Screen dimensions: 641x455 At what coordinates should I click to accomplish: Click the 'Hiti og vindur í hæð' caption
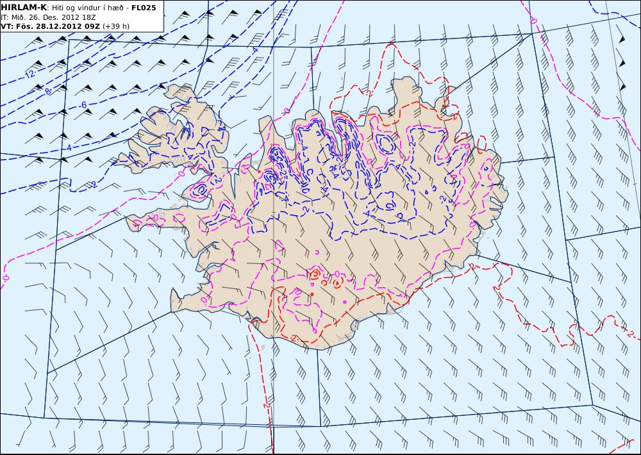click(88, 8)
